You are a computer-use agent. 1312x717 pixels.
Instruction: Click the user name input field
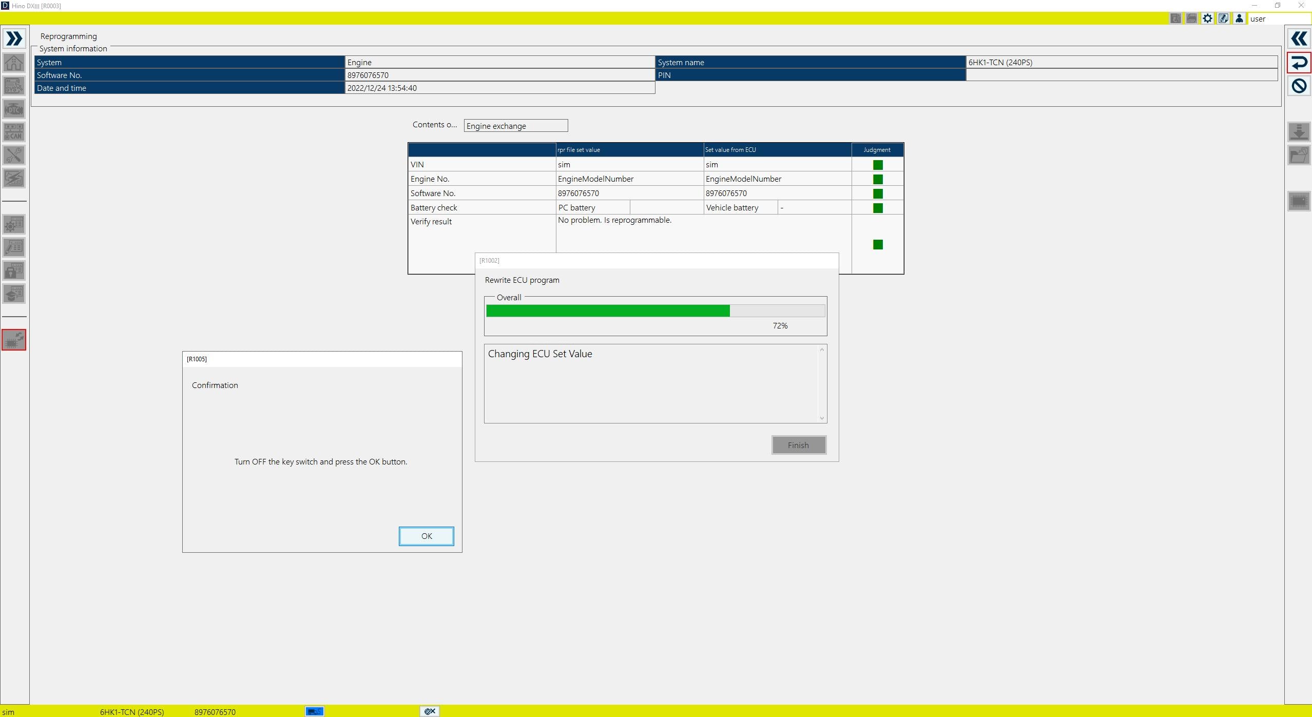[x=1279, y=18]
